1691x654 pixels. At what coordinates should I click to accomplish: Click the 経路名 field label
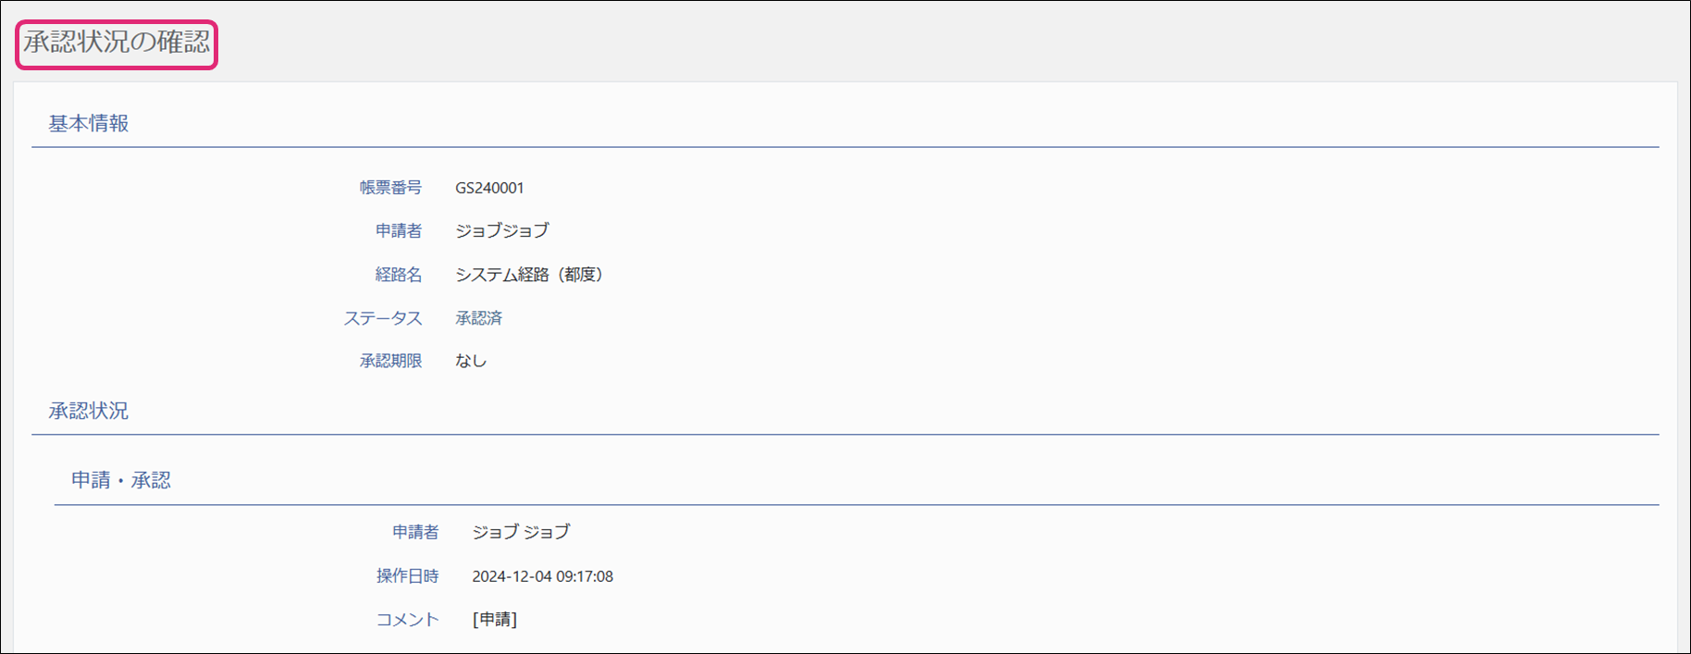(x=399, y=275)
